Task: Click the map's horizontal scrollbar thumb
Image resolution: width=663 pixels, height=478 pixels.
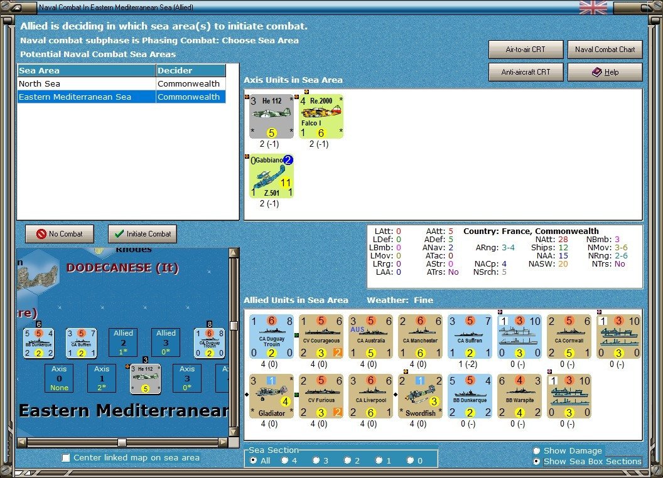Action: 122,442
